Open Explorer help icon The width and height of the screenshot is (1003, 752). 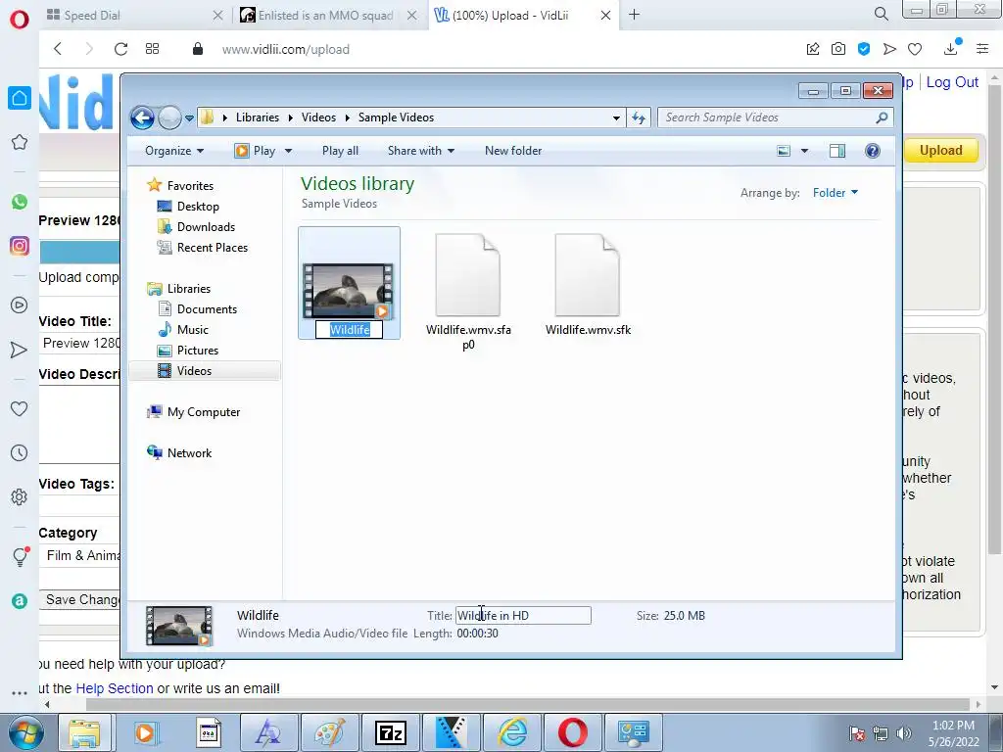point(873,151)
